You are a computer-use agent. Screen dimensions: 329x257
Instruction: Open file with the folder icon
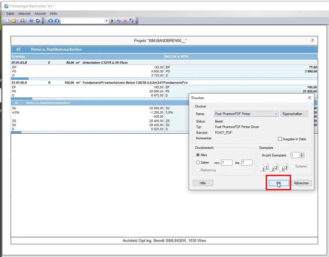14,21
